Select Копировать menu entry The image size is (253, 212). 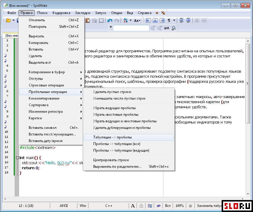[x=51, y=43]
